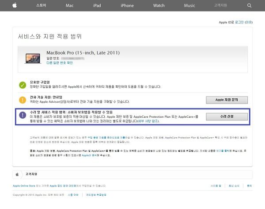Viewport: 265px width, 209px height.
Task: Click the 유효한 구입일 heading text
Action: click(x=40, y=82)
